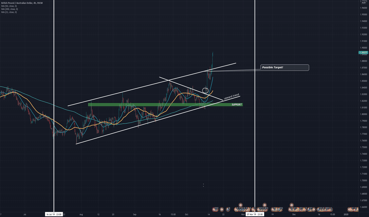Click the 07 Nov '19 23:00 date label
The image size is (369, 217).
click(255, 214)
